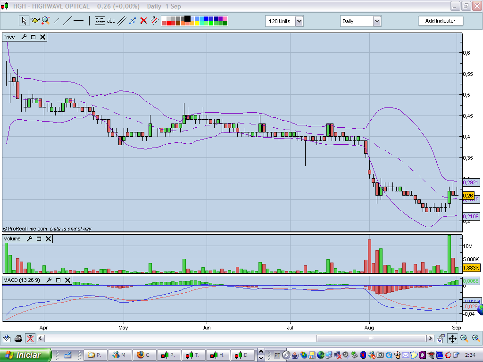Viewport: 483px width, 362px height.
Task: Pick the black color swatch
Action: tap(187, 19)
